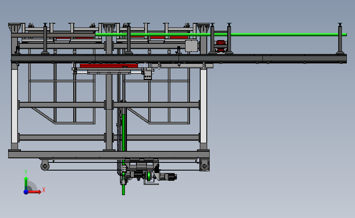Select the far right support post
The height and width of the screenshot is (218, 355).
340,38
